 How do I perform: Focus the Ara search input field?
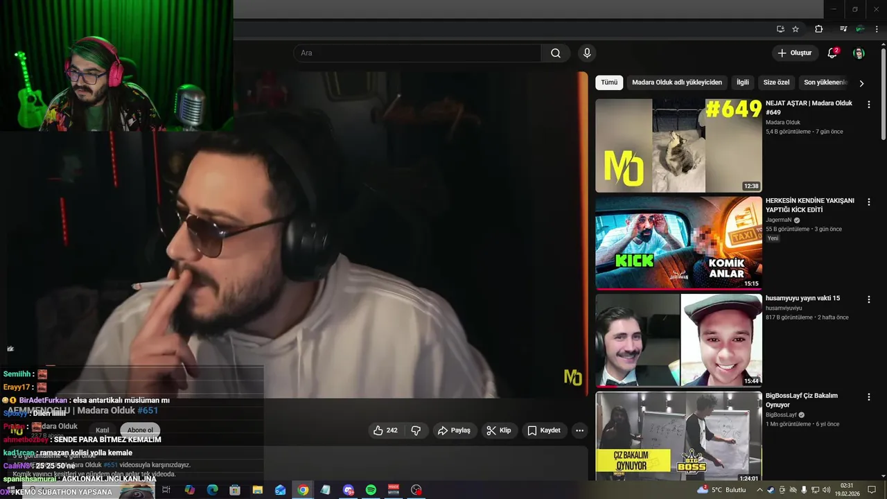click(417, 53)
